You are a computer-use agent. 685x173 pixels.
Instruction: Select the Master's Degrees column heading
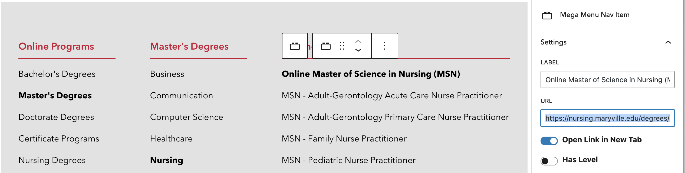[189, 46]
